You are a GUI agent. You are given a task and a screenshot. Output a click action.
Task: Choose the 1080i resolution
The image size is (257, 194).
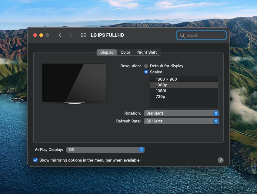pyautogui.click(x=184, y=91)
